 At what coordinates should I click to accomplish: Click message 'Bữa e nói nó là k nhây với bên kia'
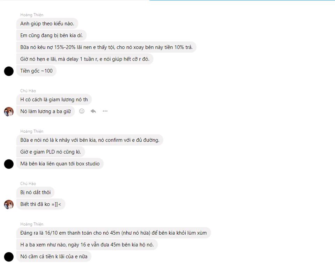(x=90, y=140)
